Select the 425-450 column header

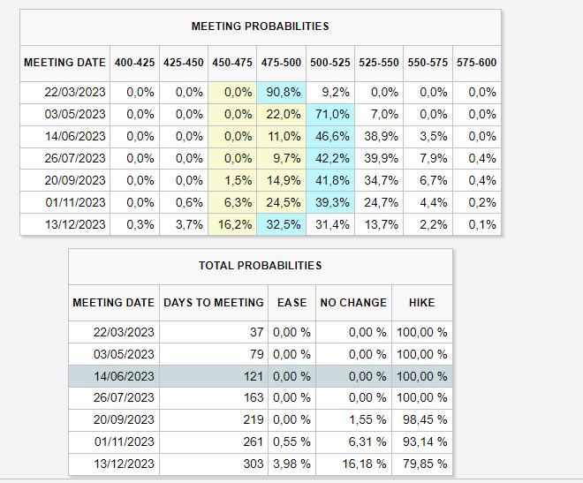click(x=184, y=63)
